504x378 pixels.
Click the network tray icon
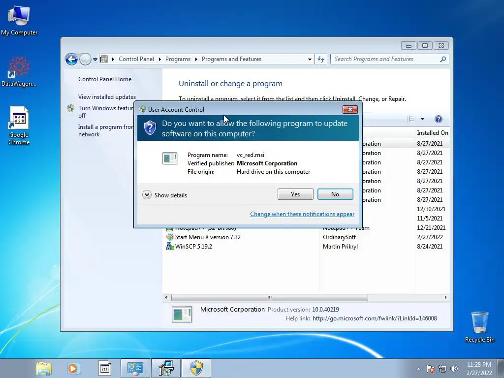442,369
